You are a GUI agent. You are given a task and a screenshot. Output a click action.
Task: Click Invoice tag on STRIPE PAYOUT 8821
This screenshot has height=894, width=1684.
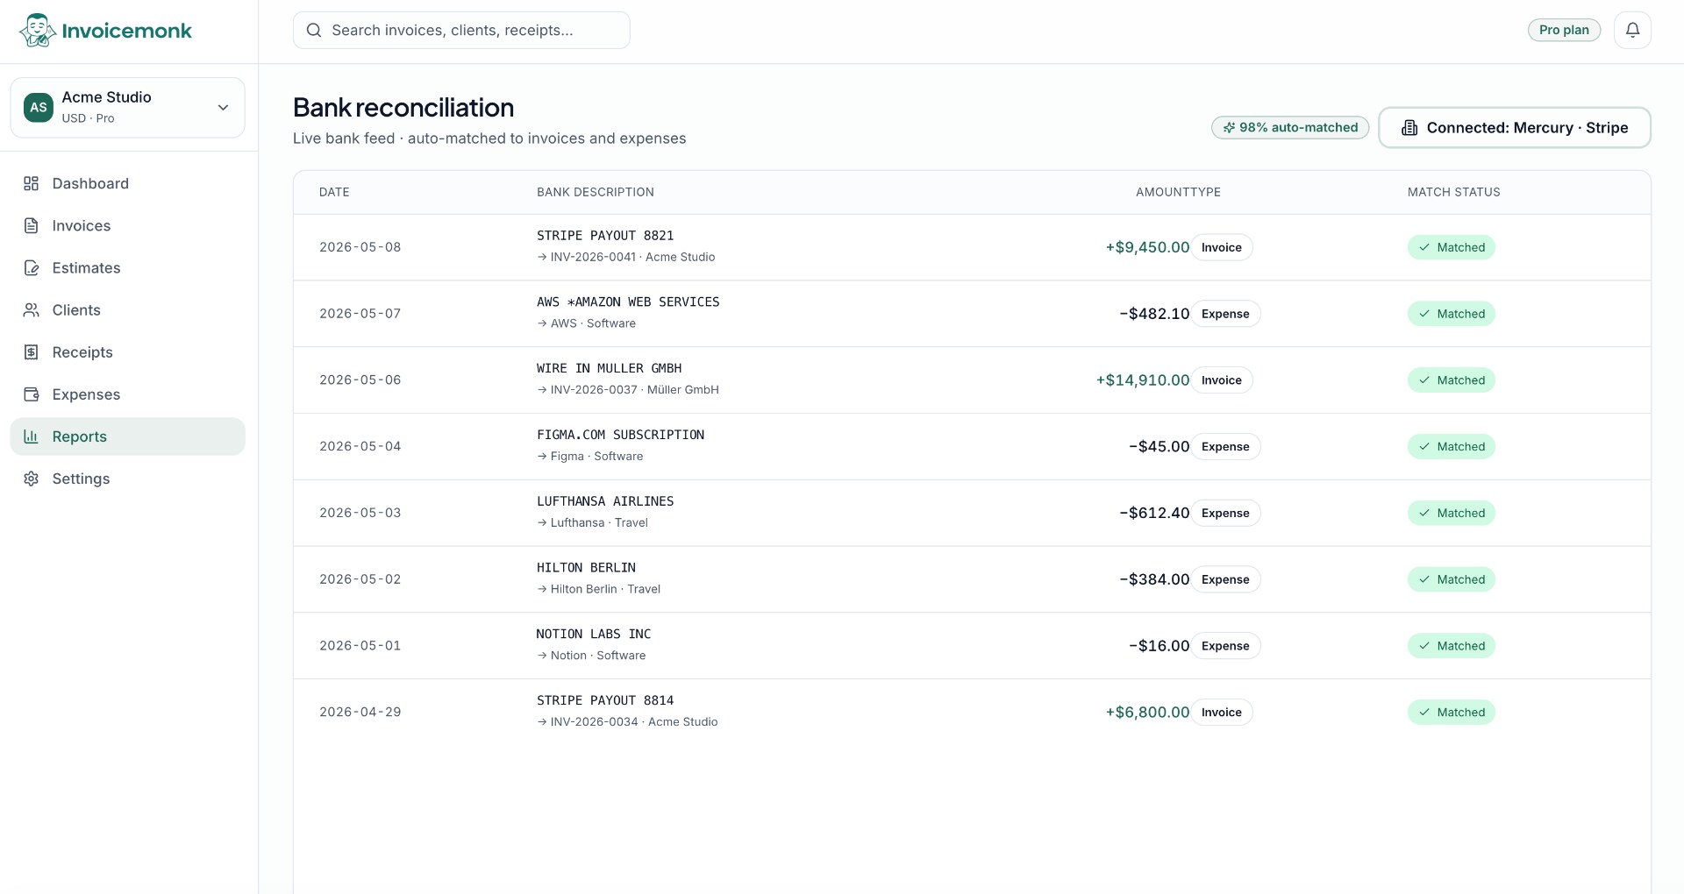coord(1222,247)
